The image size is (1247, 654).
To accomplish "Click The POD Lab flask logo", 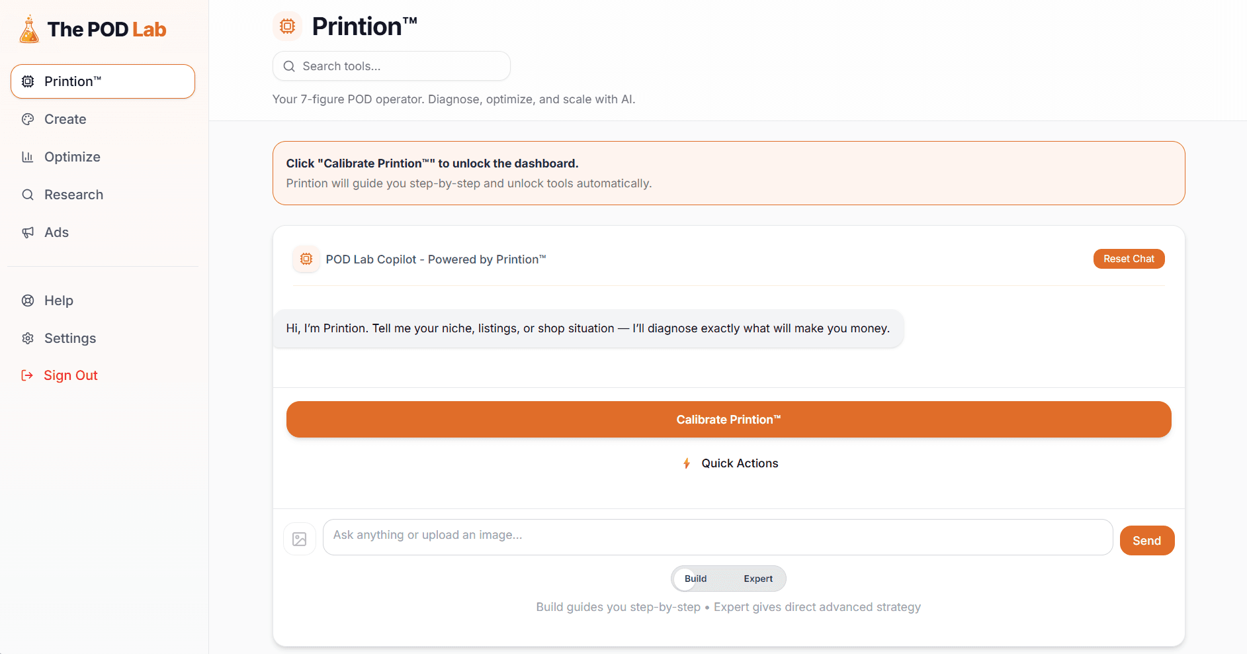I will pos(28,28).
